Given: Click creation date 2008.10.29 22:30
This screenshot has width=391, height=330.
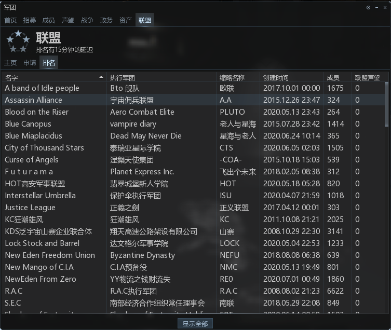Looking at the screenshot, I should [291, 231].
